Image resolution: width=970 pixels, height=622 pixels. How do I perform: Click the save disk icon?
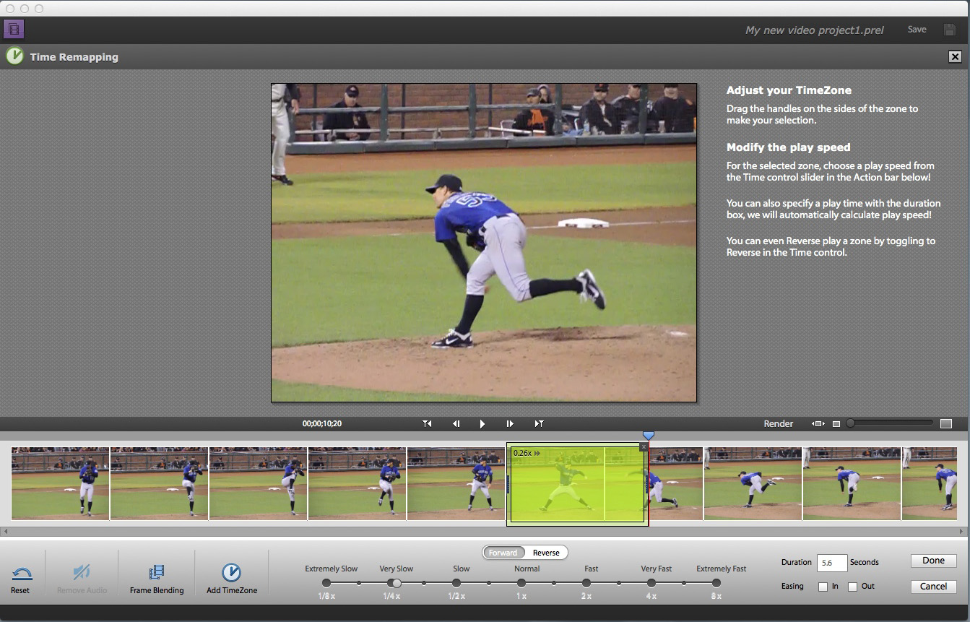click(950, 30)
